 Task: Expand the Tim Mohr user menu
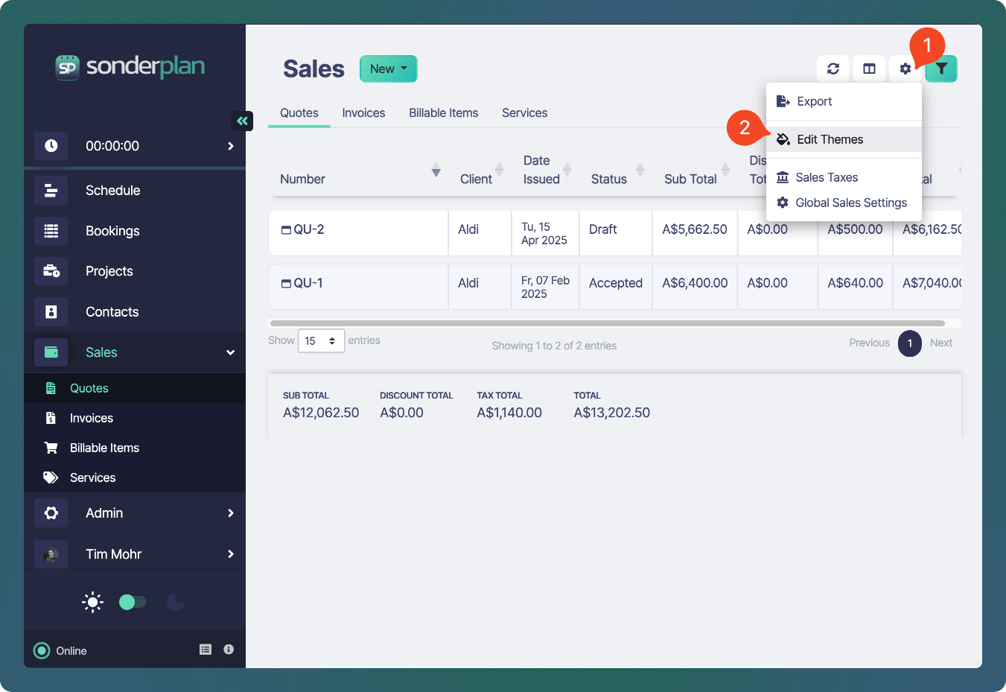point(231,554)
